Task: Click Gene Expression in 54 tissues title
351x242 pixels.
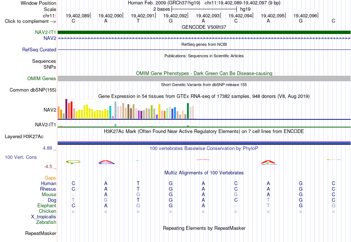Action: (x=204, y=96)
